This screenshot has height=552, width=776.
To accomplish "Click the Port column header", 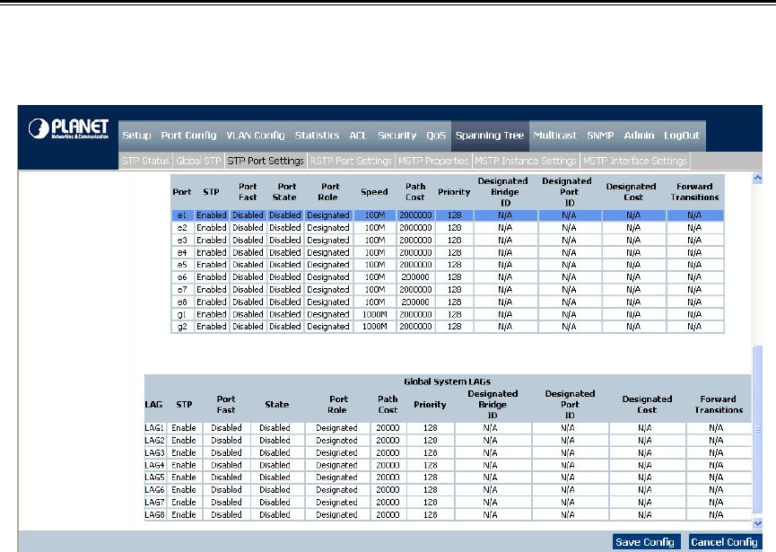I will point(181,192).
